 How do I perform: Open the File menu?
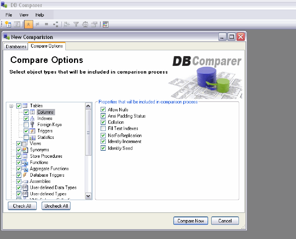coord(9,15)
